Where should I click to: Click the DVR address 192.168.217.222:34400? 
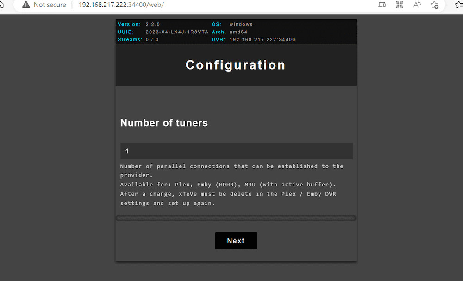[x=262, y=39]
